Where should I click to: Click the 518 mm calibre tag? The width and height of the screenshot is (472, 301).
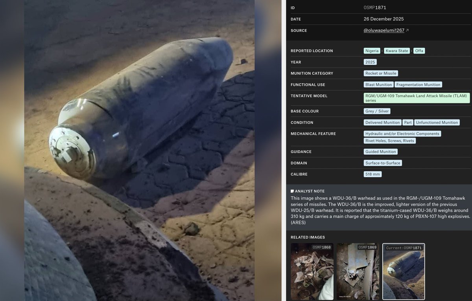pyautogui.click(x=372, y=174)
